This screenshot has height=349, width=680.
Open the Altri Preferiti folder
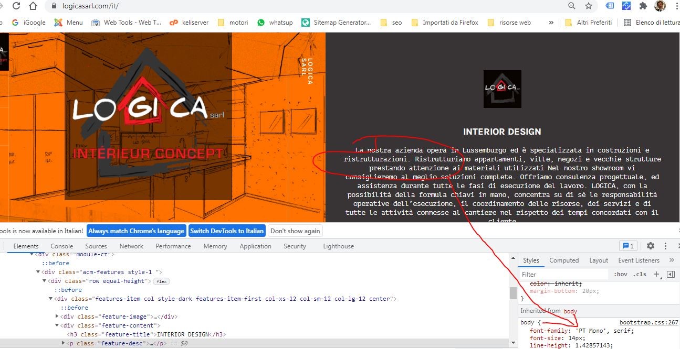tap(589, 23)
